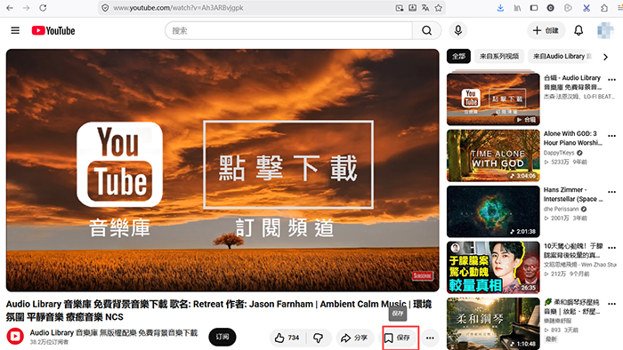Click the youtube.com address bar URL

tap(178, 8)
